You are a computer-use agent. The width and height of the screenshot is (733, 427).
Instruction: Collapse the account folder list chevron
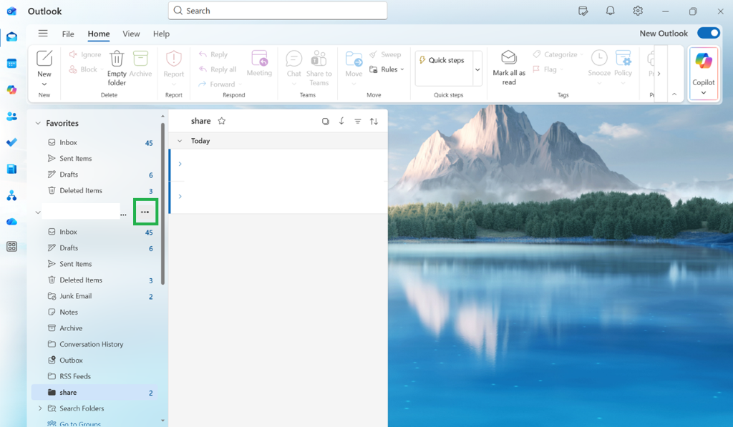click(x=38, y=212)
